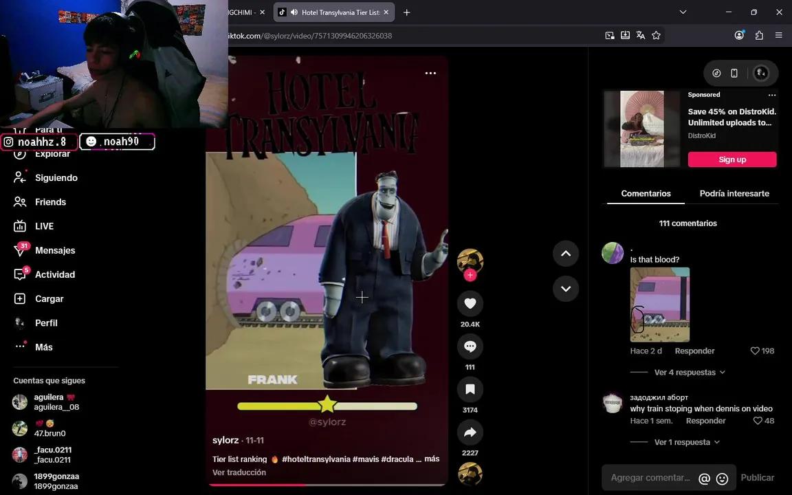Image resolution: width=792 pixels, height=495 pixels.
Task: Click 'Ver traducción' under the caption
Action: [x=239, y=472]
